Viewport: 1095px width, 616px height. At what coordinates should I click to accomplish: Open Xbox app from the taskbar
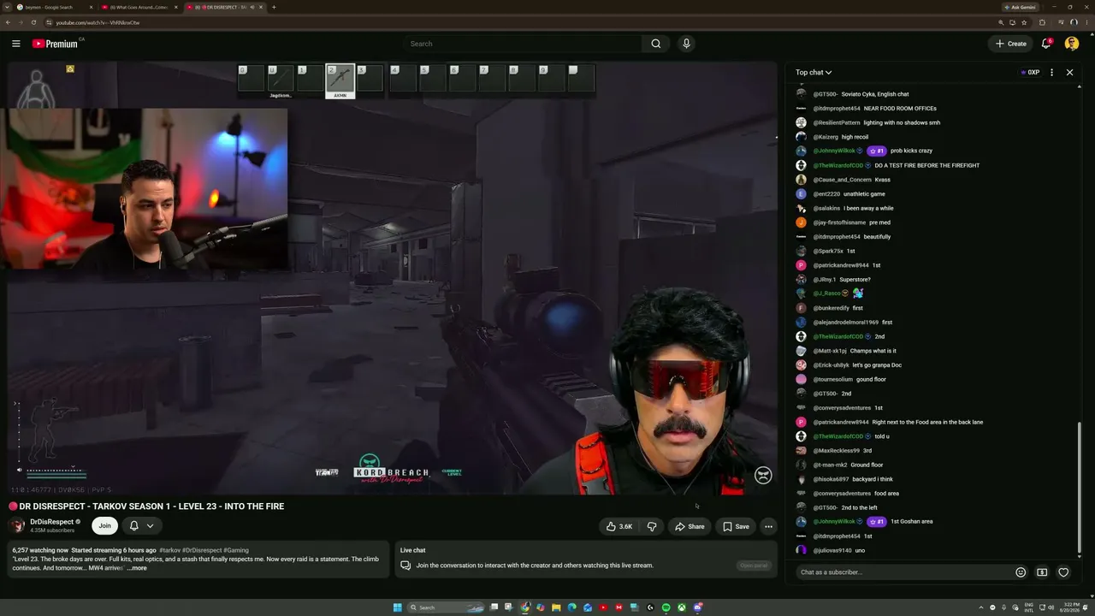pos(682,607)
